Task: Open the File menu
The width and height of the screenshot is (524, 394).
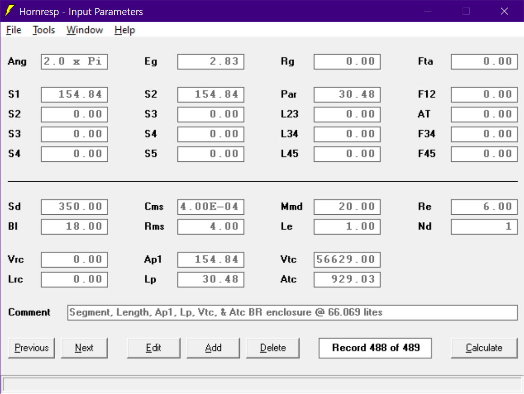Action: pyautogui.click(x=14, y=30)
